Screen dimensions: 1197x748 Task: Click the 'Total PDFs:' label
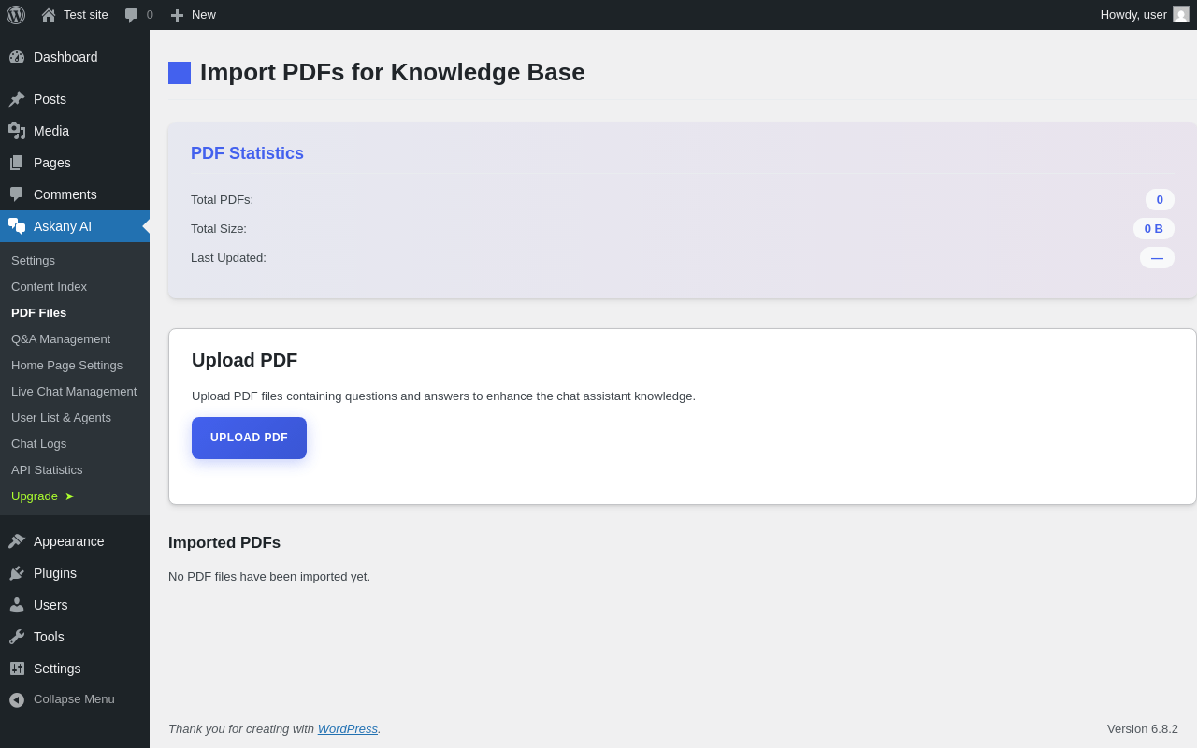coord(222,199)
